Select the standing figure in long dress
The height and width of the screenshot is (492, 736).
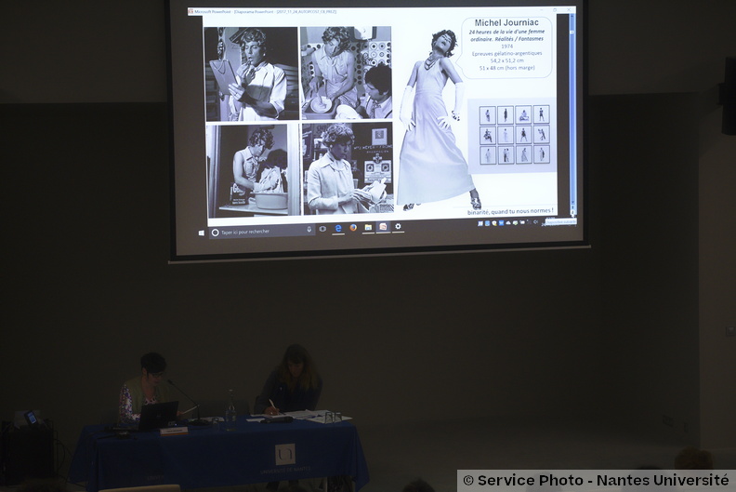[438, 120]
